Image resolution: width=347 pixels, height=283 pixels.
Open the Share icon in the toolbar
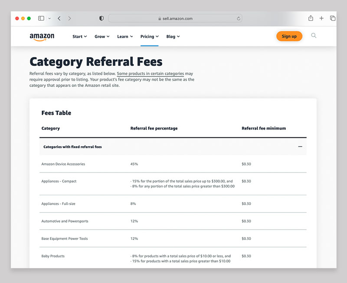pyautogui.click(x=311, y=18)
